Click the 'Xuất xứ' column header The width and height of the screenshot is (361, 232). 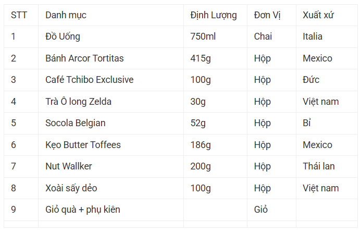(x=318, y=15)
